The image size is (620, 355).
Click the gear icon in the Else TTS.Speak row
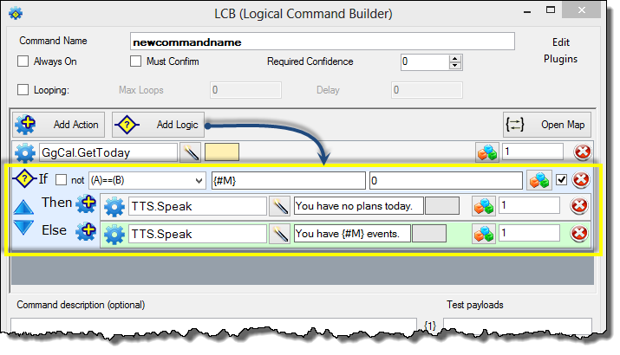(x=114, y=235)
